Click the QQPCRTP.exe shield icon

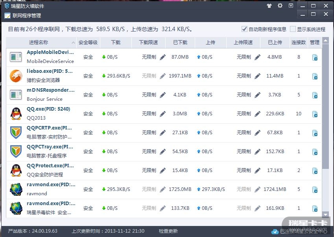16,132
